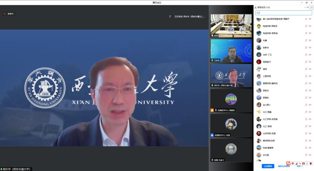Screen dimensions: 314x171
Task: Select member 电信学部 罗新民 in the list
Action: click(270, 26)
